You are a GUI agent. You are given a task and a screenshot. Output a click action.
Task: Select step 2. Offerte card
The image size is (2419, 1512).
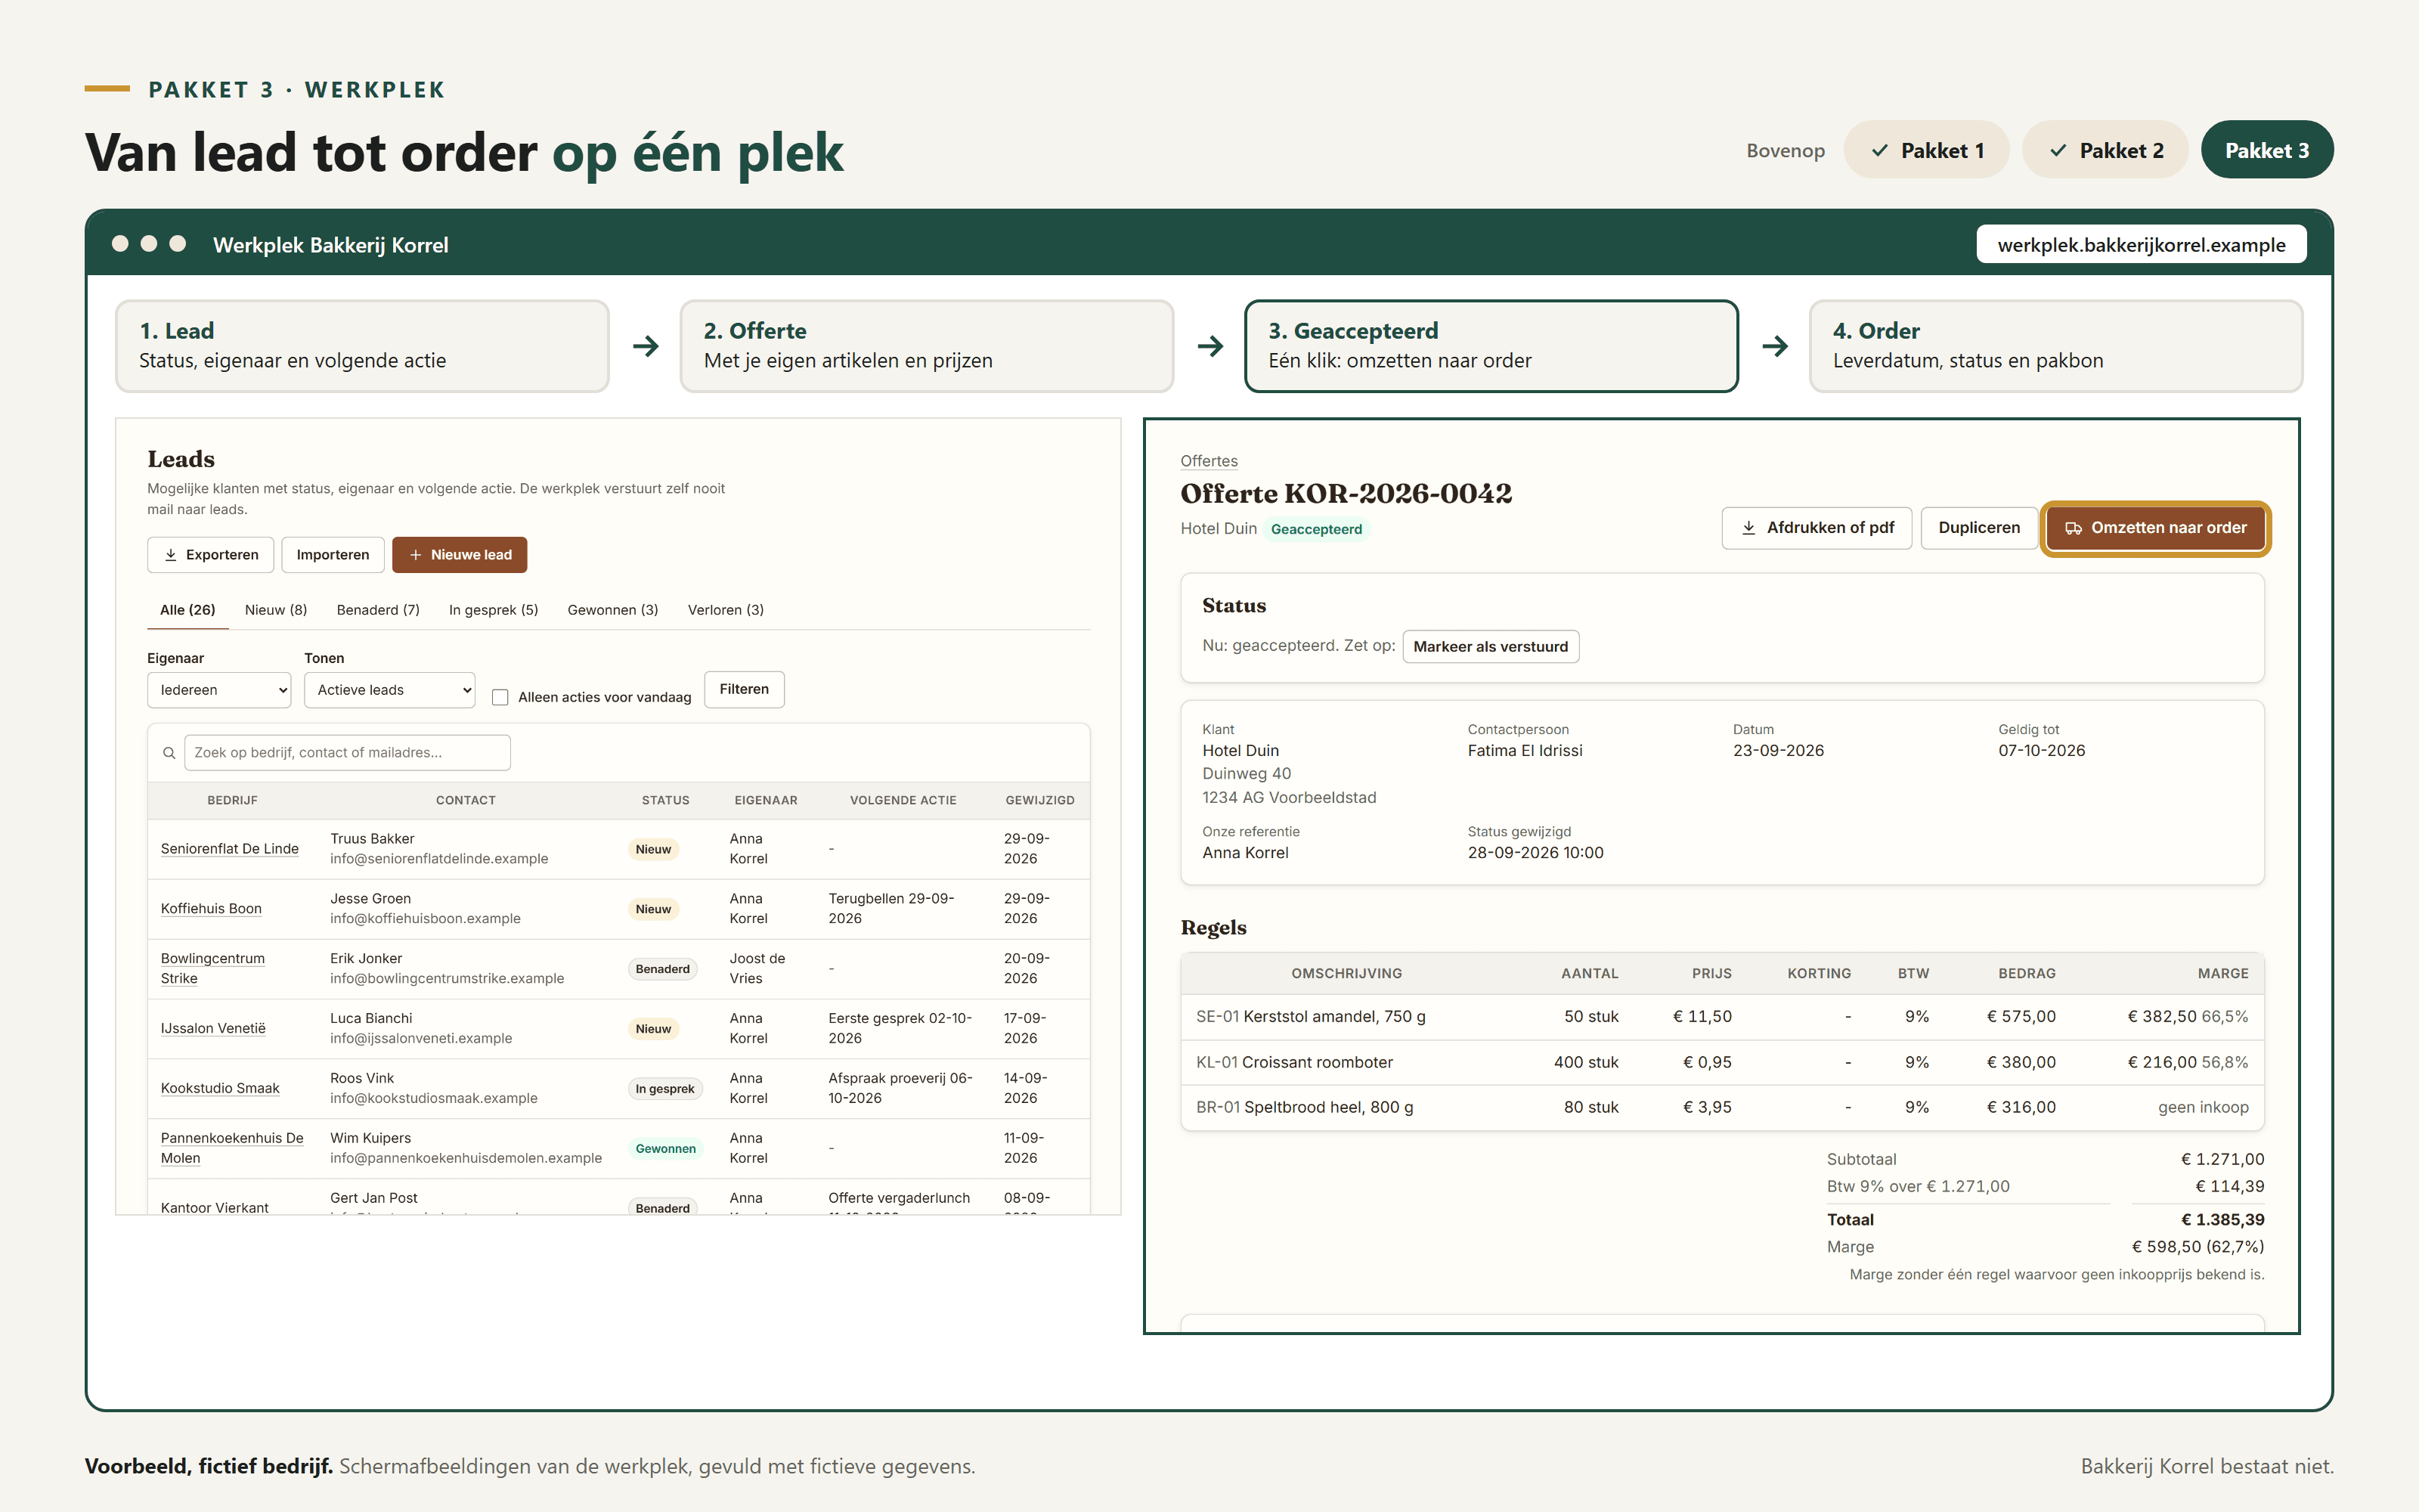[927, 346]
